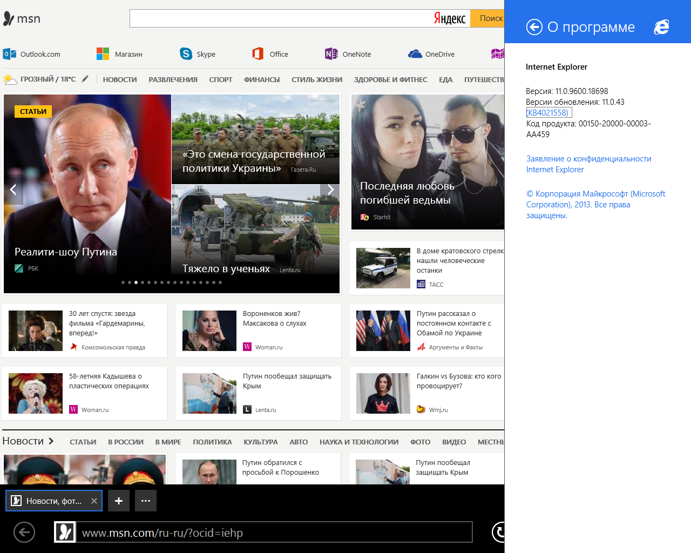Open the РАЗВЛЕЧЕНИЯ navigation tab
Viewport: 691px width, 553px height.
tap(173, 79)
